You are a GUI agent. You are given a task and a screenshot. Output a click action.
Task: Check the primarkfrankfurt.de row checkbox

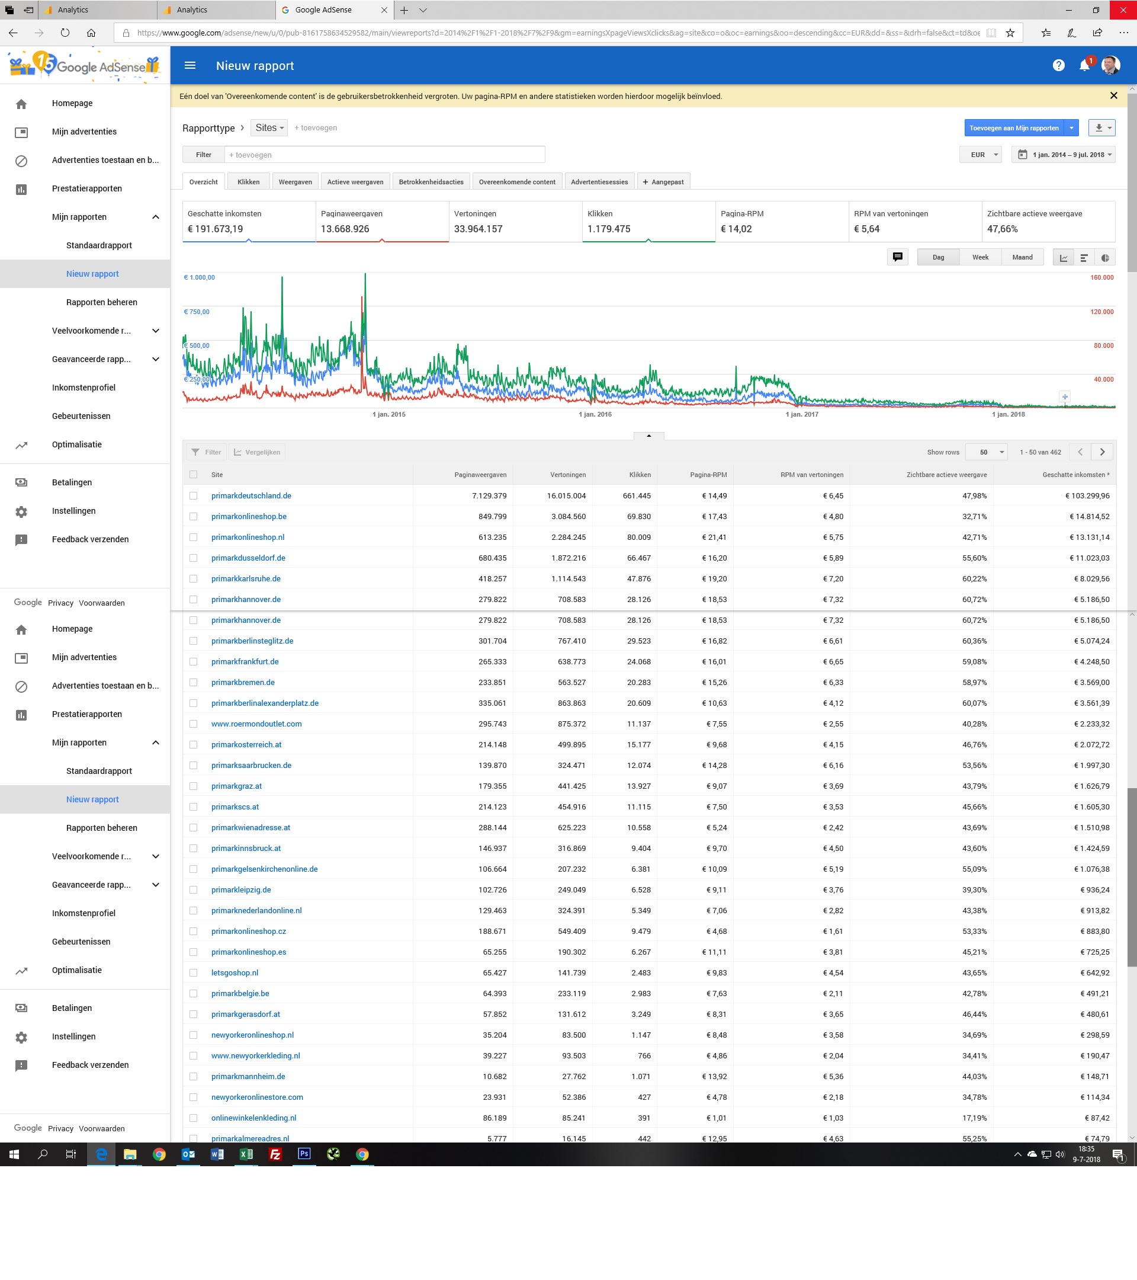coord(194,661)
